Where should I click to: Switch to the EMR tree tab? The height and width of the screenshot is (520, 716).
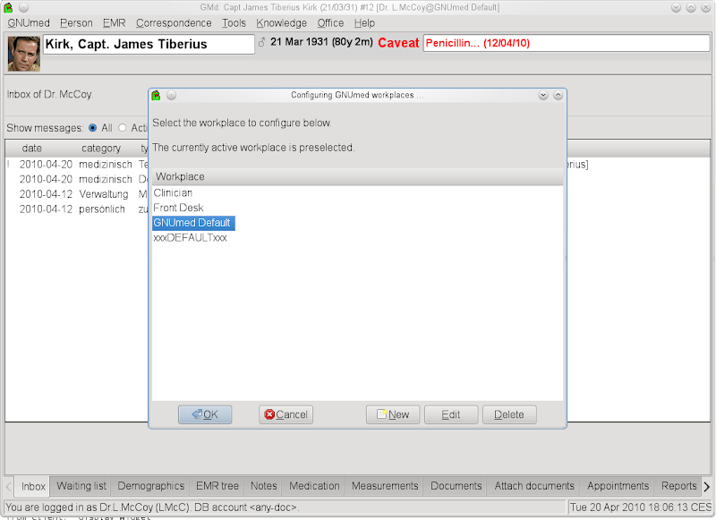point(217,486)
